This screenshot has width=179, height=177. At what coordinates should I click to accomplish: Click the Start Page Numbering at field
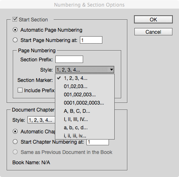click(x=91, y=40)
